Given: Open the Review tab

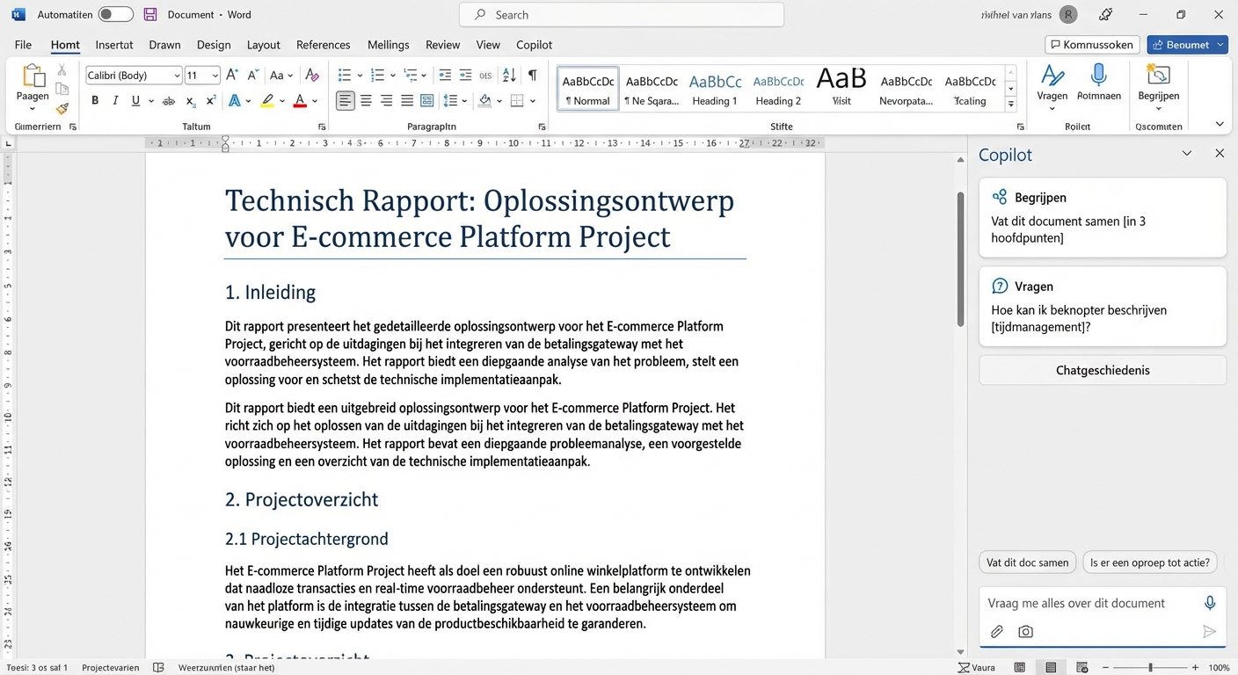Looking at the screenshot, I should click(x=442, y=44).
